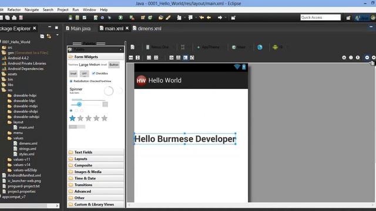Collapse the Form Widgets palette category
Image resolution: width=376 pixels, height=211 pixels.
click(96, 57)
